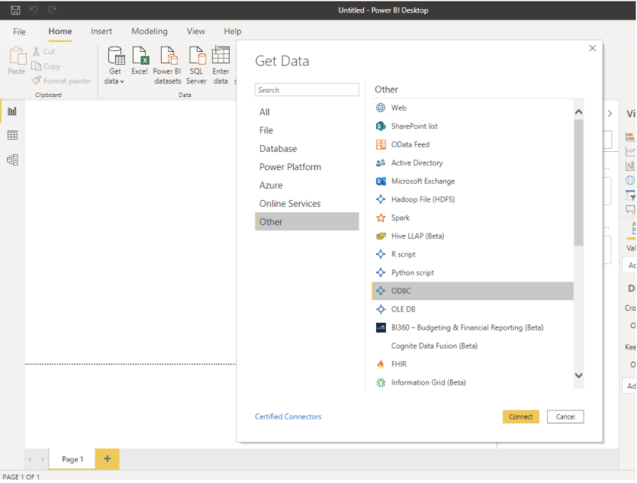Image resolution: width=637 pixels, height=483 pixels.
Task: Select the File category in Get Data
Action: pos(307,130)
